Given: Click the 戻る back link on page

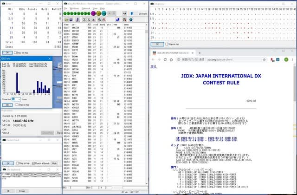Looking at the screenshot, I should 153,67.
